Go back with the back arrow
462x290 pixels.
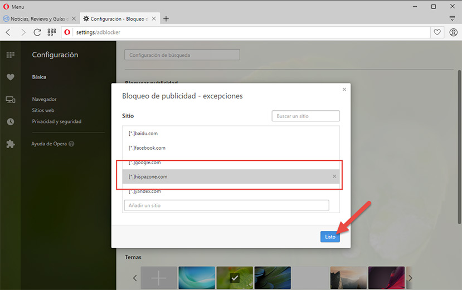(x=8, y=32)
